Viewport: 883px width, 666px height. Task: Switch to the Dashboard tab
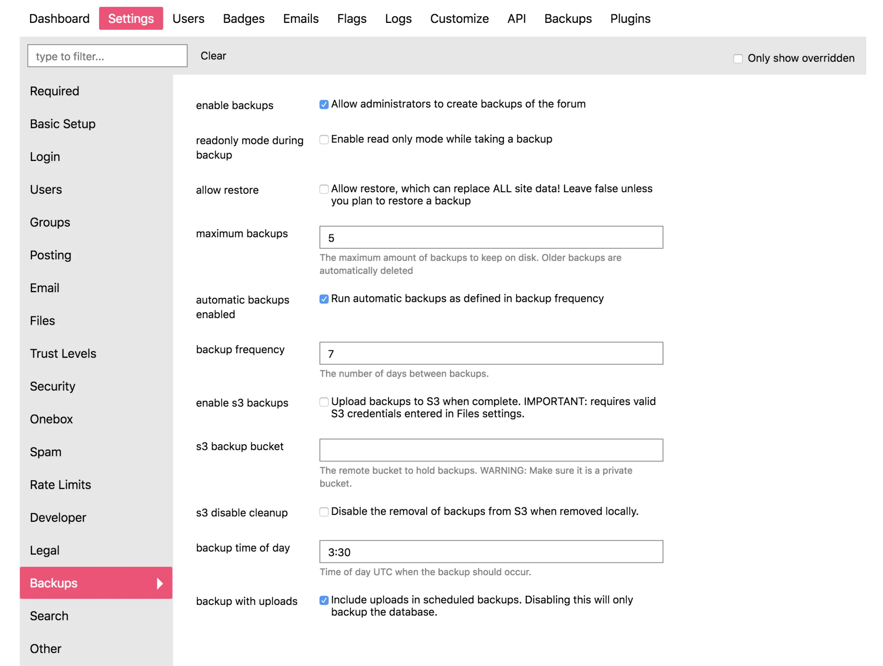pyautogui.click(x=59, y=18)
